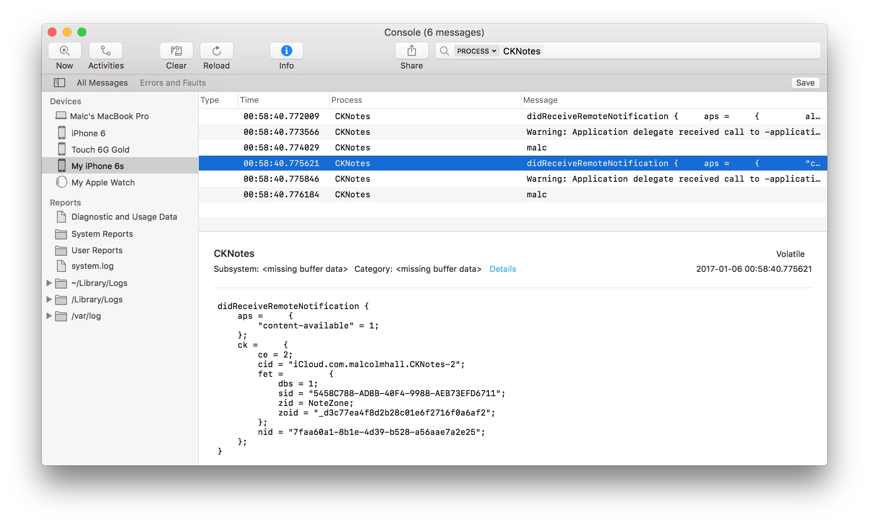This screenshot has width=869, height=525.
Task: Open the Activities toolbar button
Action: [106, 51]
